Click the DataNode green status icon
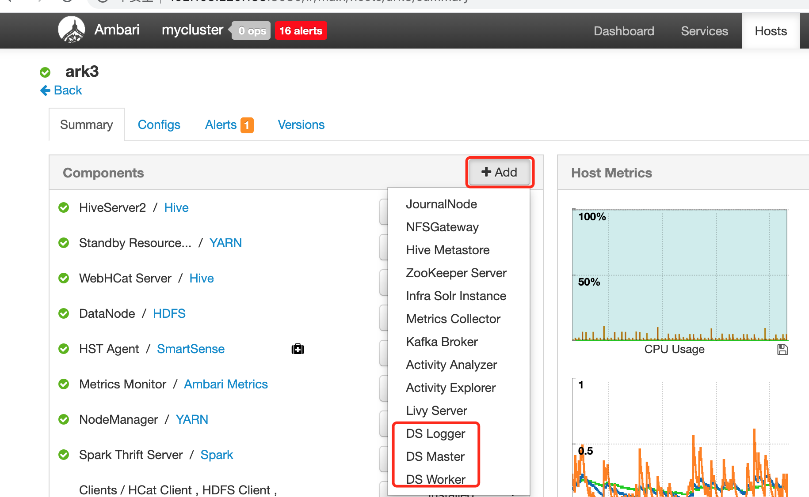This screenshot has width=809, height=497. [x=64, y=313]
